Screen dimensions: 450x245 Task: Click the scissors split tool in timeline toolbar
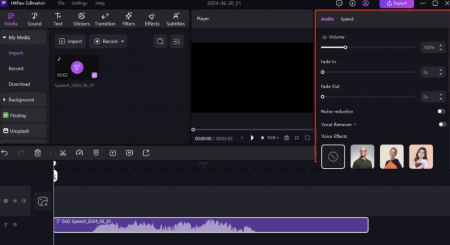point(63,153)
